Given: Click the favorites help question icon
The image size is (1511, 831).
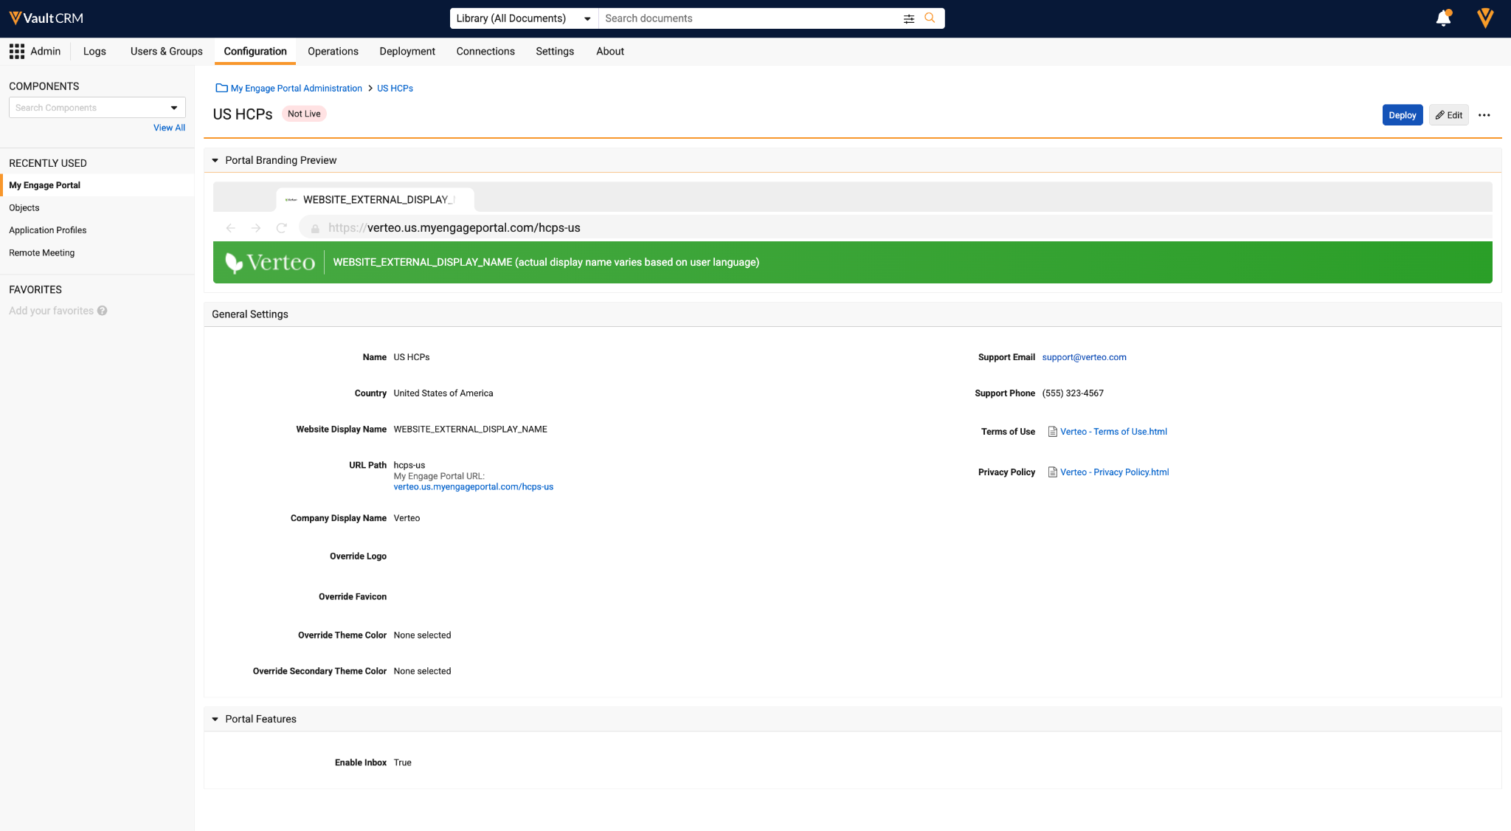Looking at the screenshot, I should coord(103,311).
